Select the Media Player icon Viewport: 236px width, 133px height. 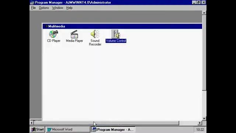click(x=74, y=34)
